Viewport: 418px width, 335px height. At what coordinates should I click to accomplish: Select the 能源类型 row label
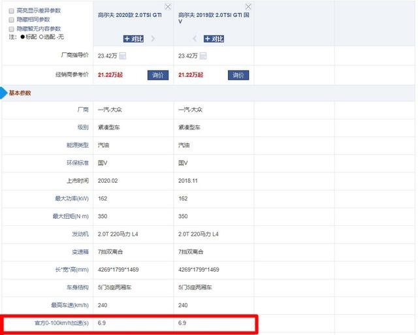click(x=78, y=145)
